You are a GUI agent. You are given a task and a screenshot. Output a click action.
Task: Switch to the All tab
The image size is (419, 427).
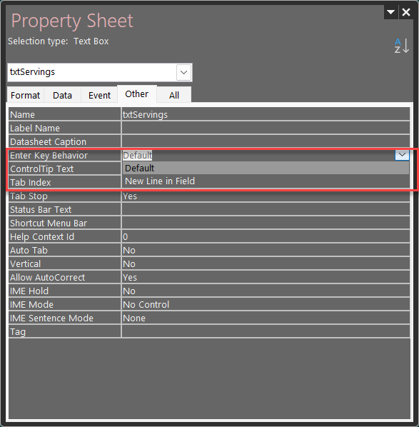coord(174,95)
